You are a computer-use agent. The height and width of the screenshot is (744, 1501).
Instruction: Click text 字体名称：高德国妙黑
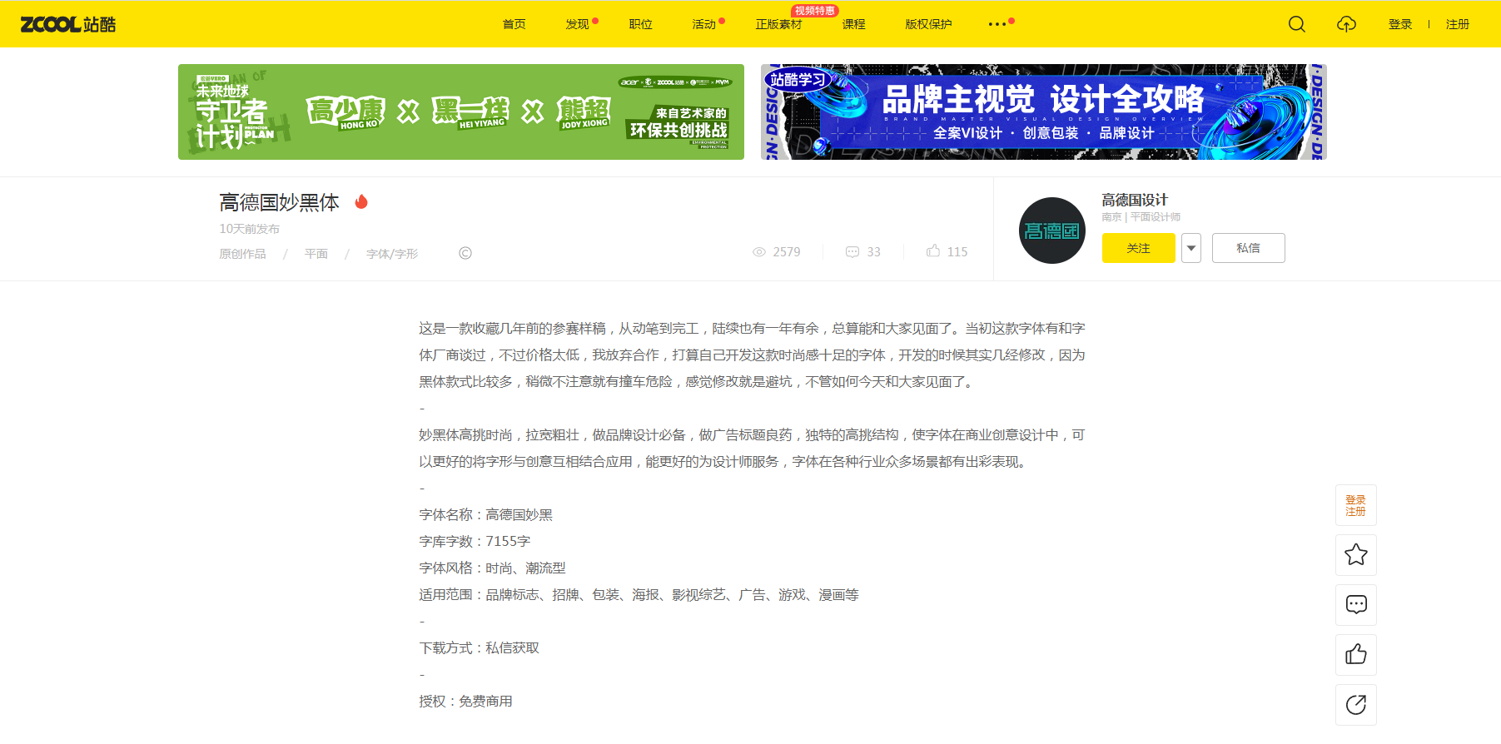pos(486,515)
